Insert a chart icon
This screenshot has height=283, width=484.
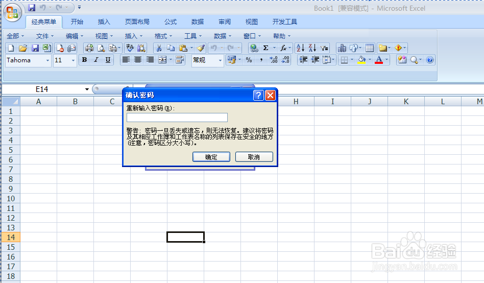pyautogui.click(x=342, y=48)
